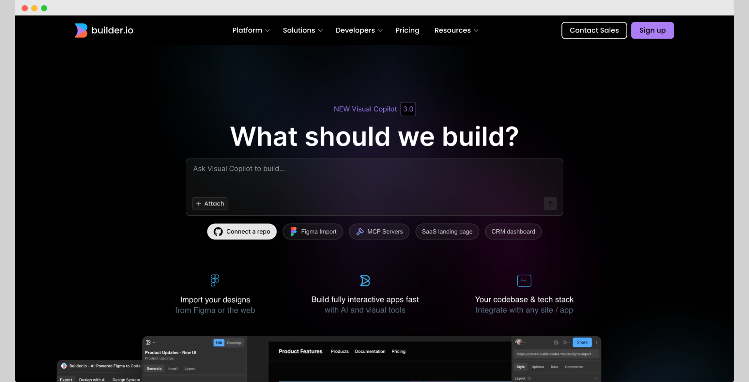
Task: Click Pricing in the preview nav bar
Action: pyautogui.click(x=398, y=351)
